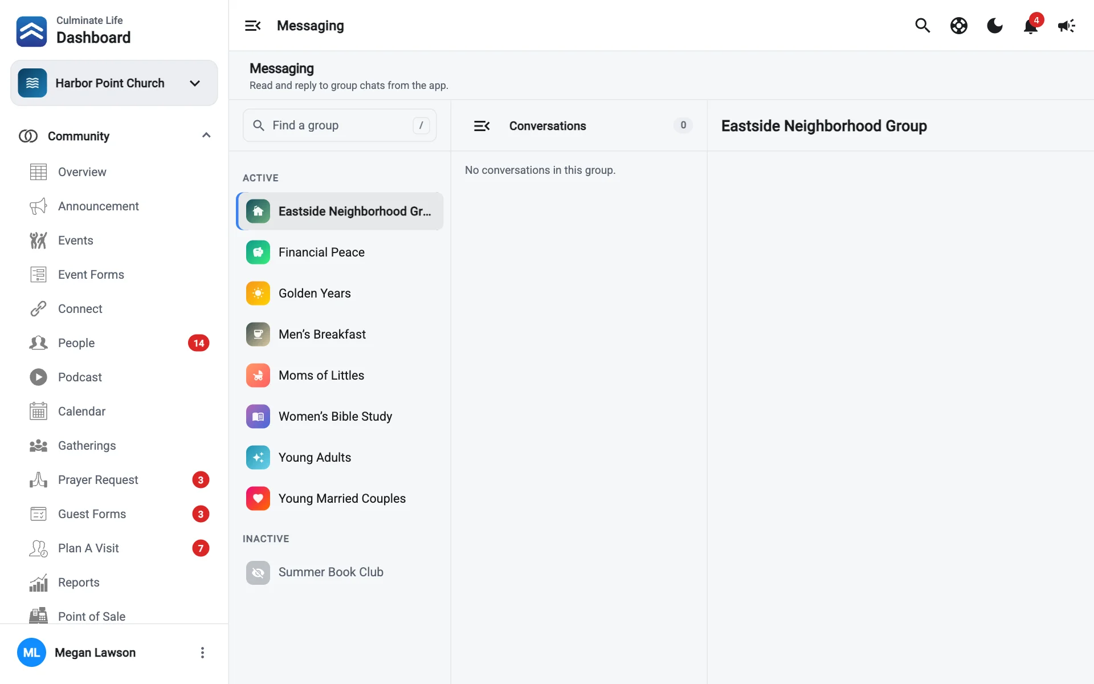Open the Men's Breakfast group

click(340, 335)
